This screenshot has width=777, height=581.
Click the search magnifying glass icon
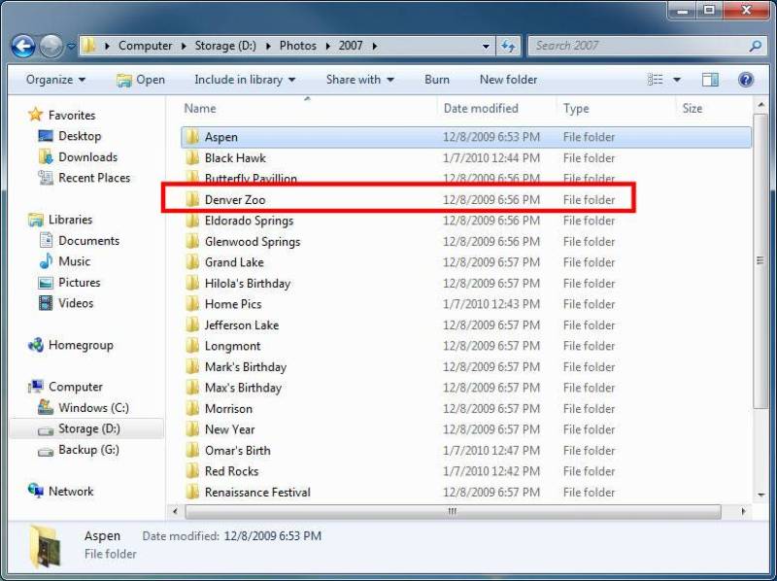click(755, 46)
